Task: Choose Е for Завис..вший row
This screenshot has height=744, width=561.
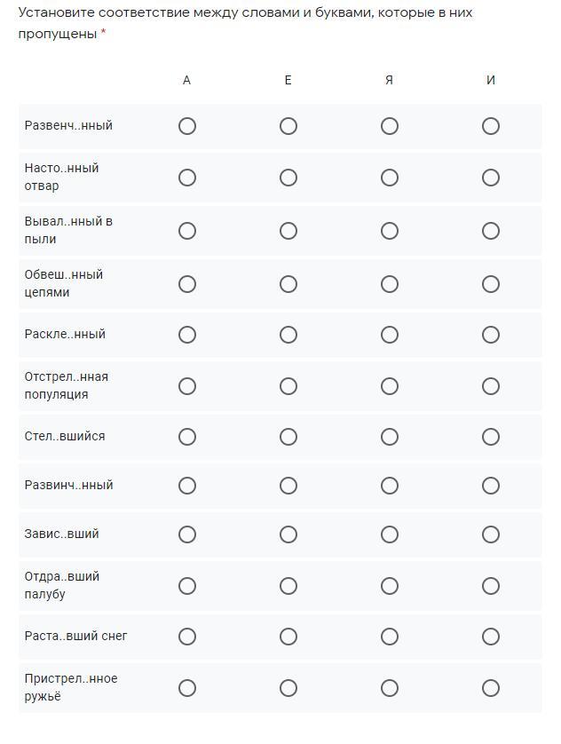Action: [288, 534]
